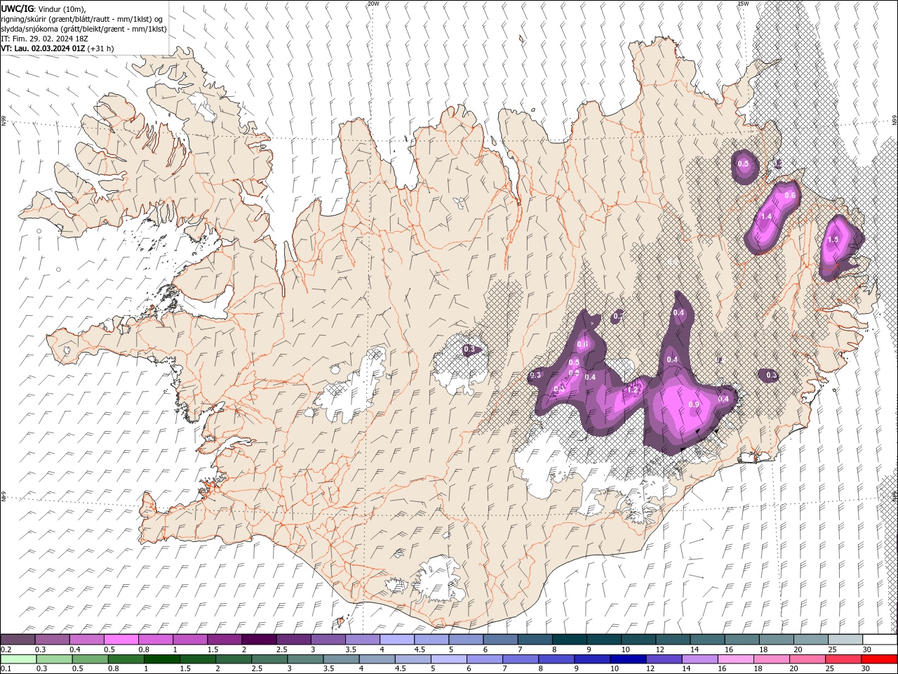
Task: Click the 0.4 label in the legend
Action: coord(74,649)
